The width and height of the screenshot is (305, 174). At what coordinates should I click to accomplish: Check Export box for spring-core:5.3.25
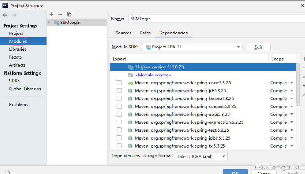click(119, 83)
